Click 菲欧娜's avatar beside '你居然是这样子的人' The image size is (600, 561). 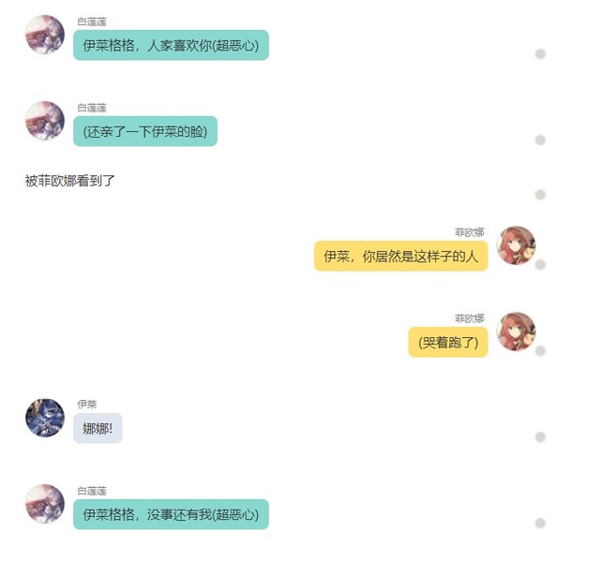pyautogui.click(x=516, y=245)
